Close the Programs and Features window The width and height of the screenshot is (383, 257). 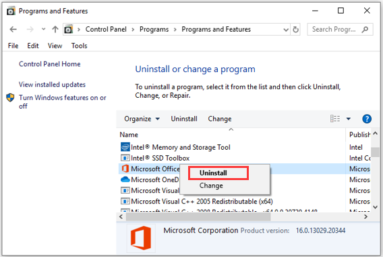point(367,11)
